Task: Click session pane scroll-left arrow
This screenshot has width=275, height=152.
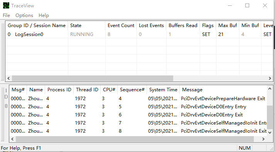Action: coord(8,78)
